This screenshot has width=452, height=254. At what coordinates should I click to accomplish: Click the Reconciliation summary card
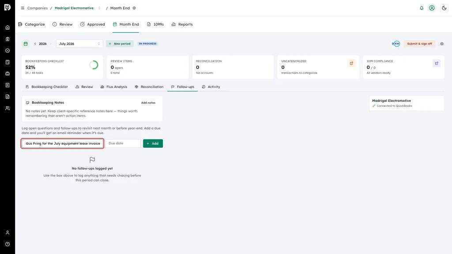pyautogui.click(x=233, y=67)
